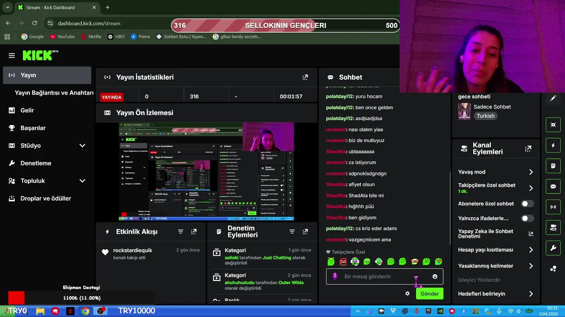Click the three-dots icon below the wrench
Viewport: 565px width, 317px height.
click(553, 269)
